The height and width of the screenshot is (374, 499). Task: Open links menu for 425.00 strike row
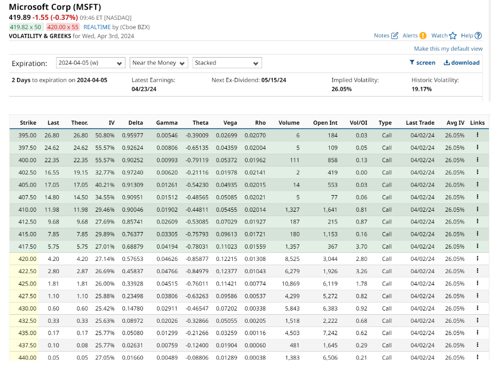pyautogui.click(x=477, y=283)
